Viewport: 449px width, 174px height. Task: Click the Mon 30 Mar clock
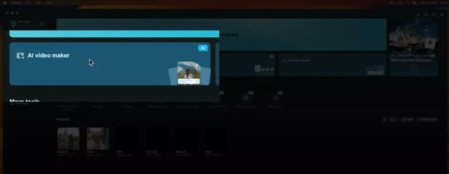(x=435, y=3)
